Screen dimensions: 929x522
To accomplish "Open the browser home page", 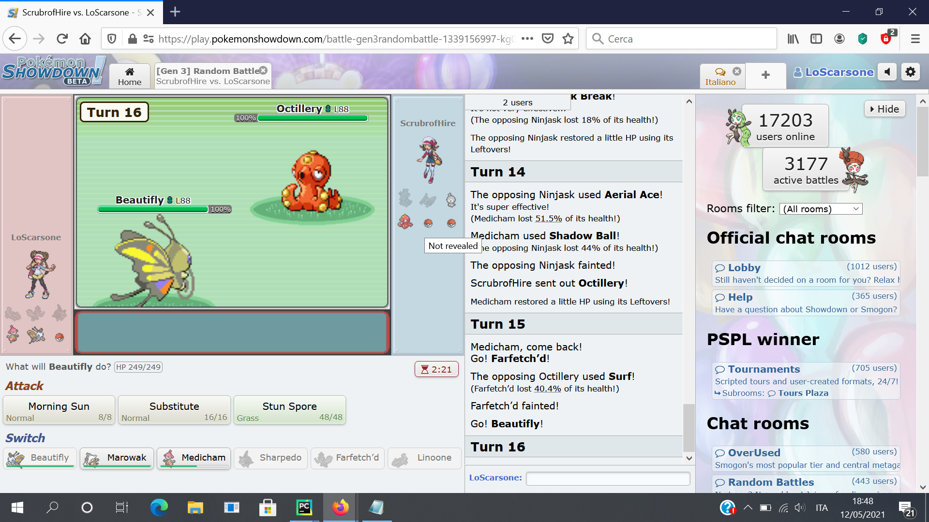I will 85,39.
